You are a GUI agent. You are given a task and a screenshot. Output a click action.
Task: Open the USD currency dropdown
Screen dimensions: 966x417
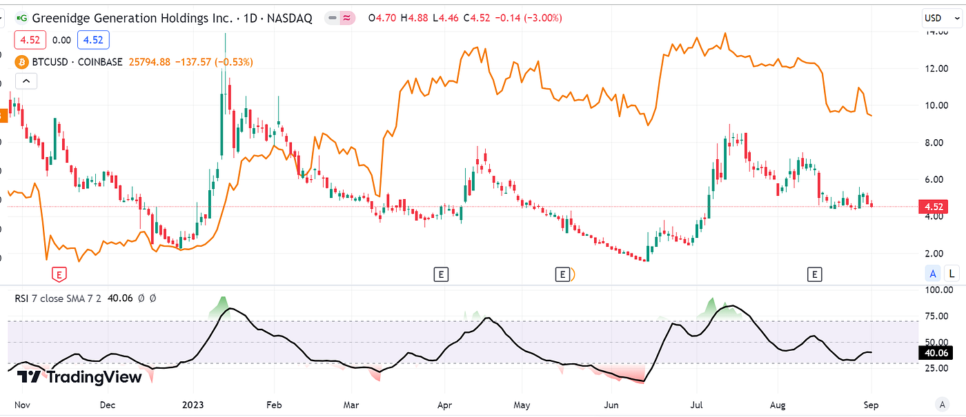[942, 17]
